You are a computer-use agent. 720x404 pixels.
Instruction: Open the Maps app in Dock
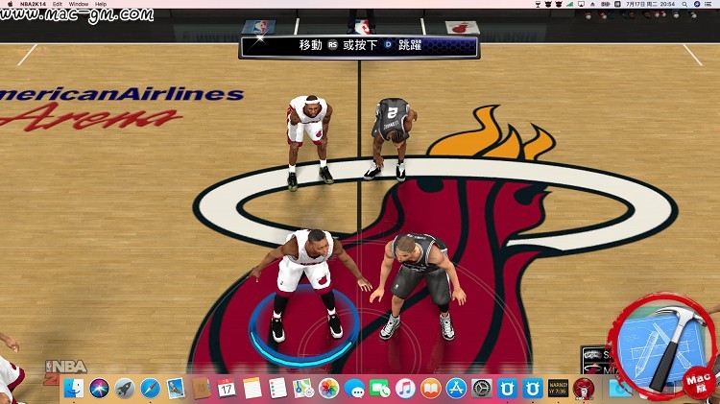pyautogui.click(x=303, y=389)
